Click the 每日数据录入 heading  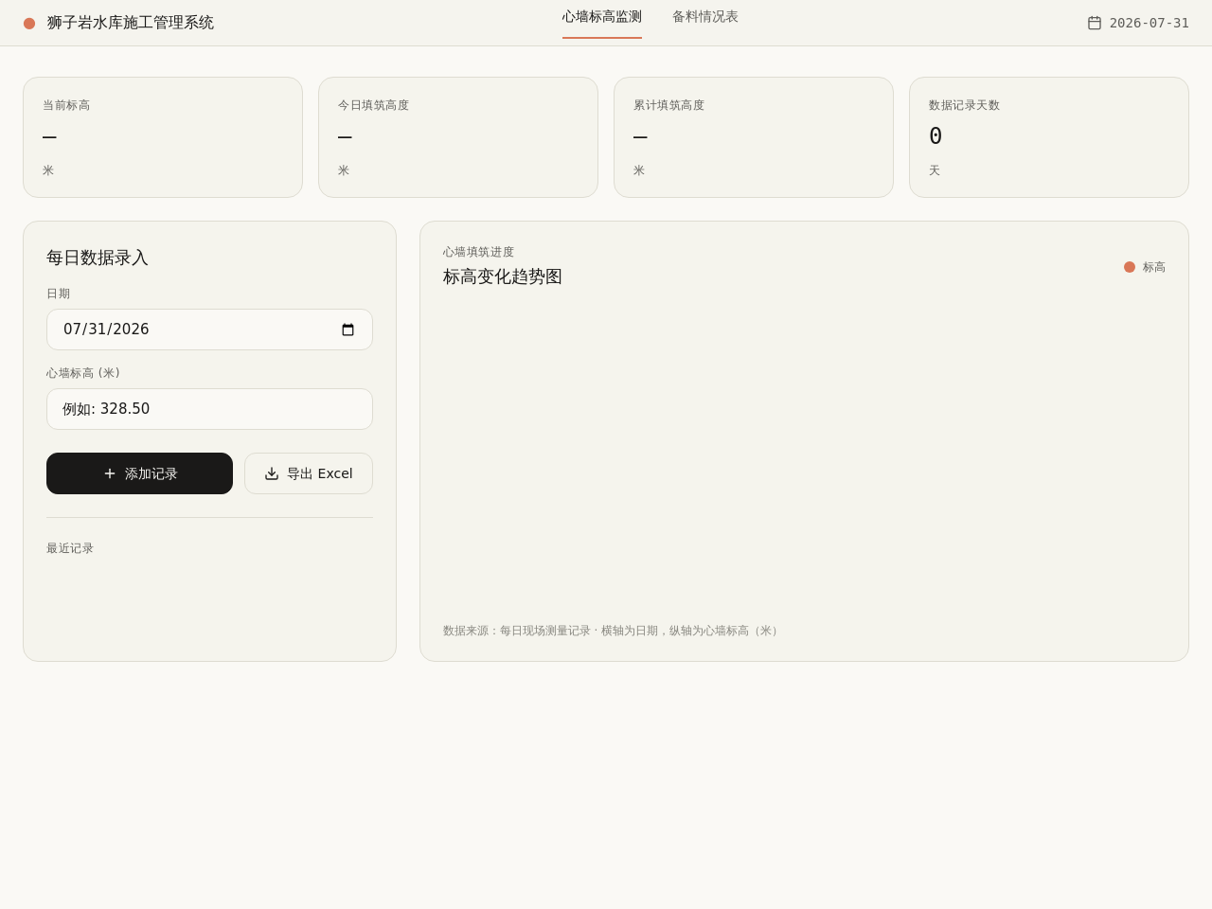(98, 258)
